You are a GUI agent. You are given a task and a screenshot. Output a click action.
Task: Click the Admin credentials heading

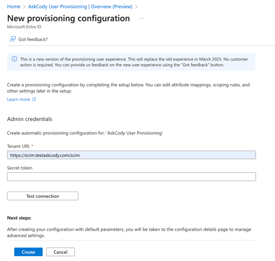tap(30, 119)
